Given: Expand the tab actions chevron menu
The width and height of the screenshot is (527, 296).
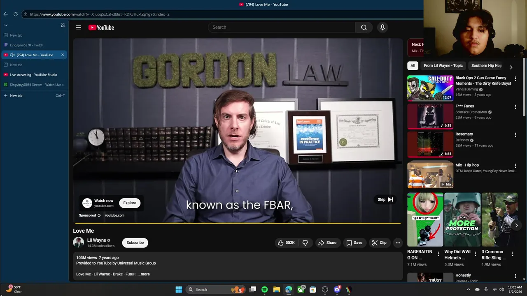Looking at the screenshot, I should click(x=6, y=25).
